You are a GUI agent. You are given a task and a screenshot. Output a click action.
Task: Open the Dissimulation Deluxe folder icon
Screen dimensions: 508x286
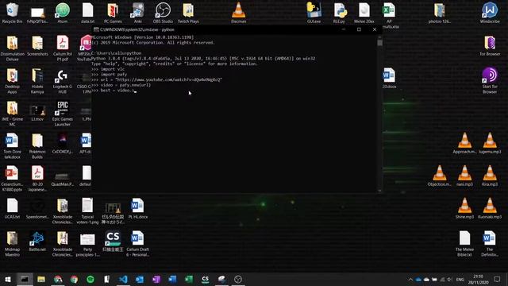[13, 48]
